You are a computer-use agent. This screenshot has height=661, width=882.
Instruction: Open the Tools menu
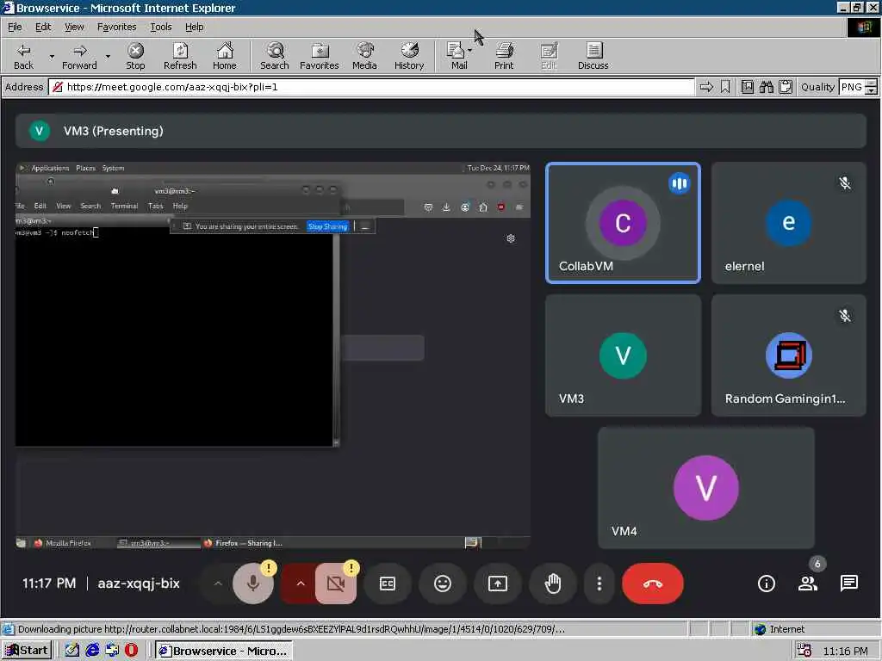pos(160,27)
